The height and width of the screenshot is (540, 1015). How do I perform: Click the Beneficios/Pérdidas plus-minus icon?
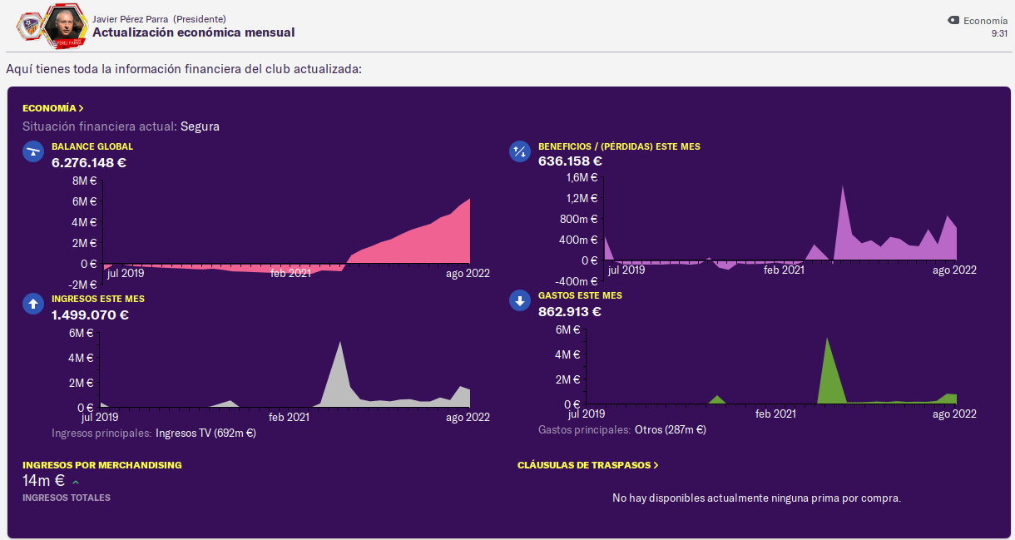point(520,151)
